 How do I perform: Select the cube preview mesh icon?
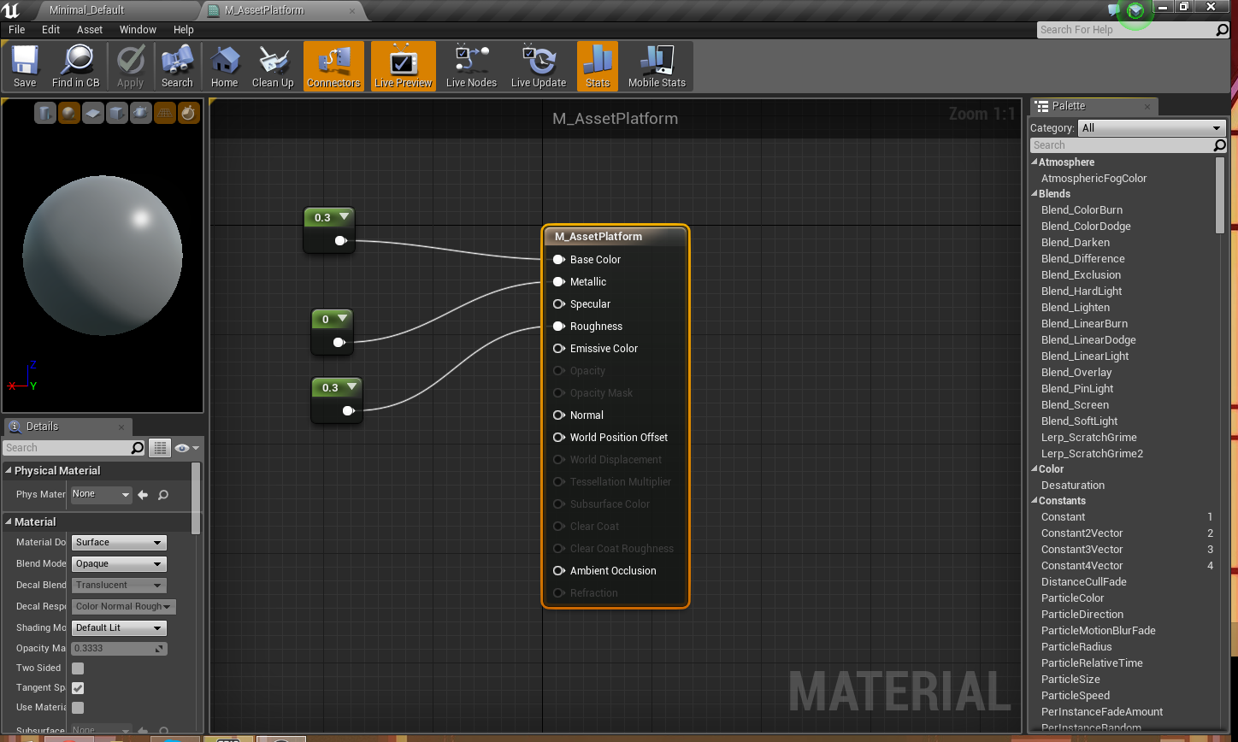117,113
